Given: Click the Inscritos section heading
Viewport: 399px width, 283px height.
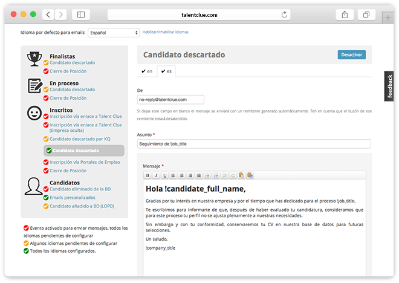Looking at the screenshot, I should pyautogui.click(x=61, y=110).
